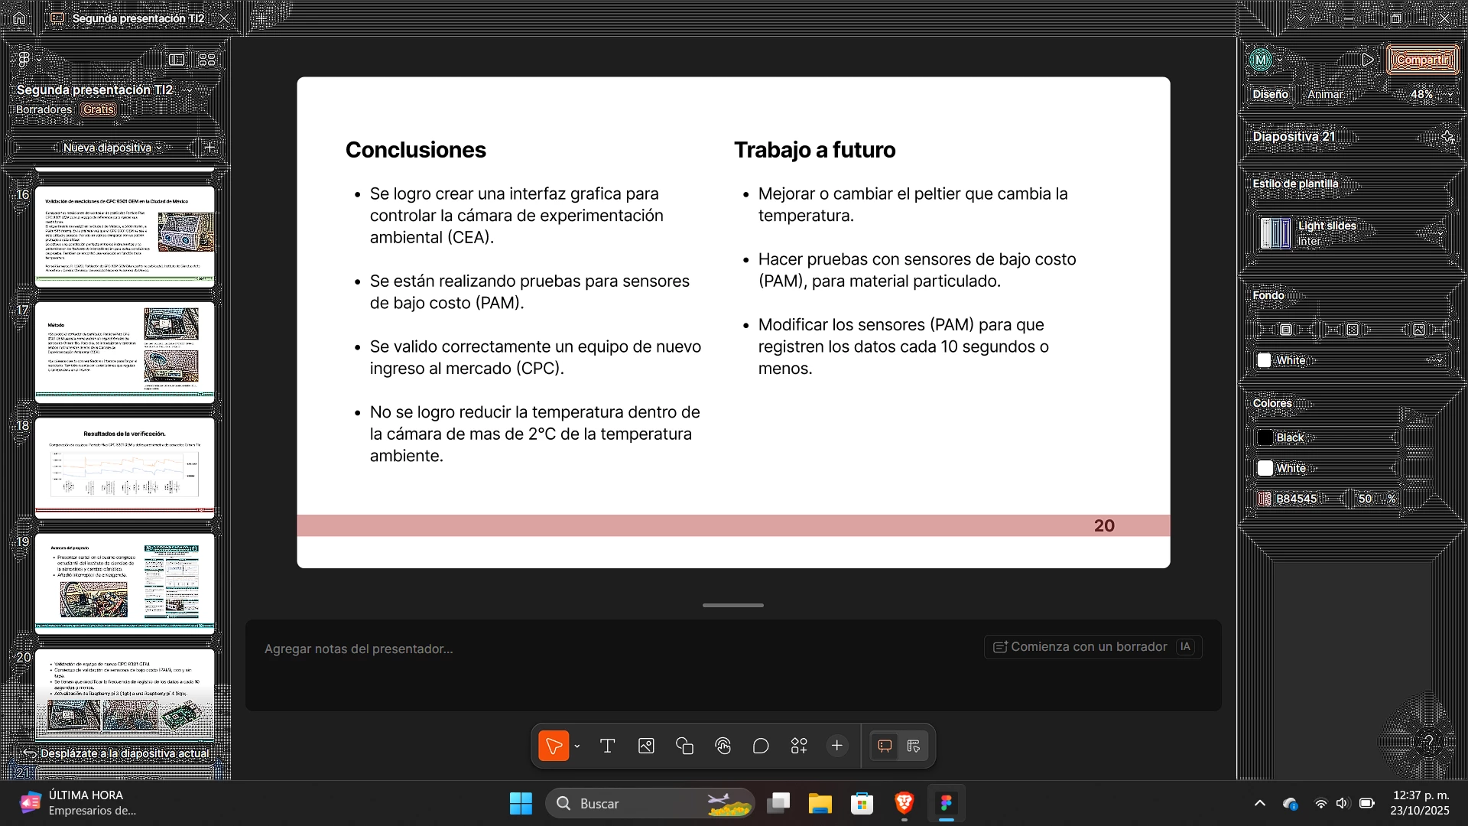
Task: Click the Black color swatch
Action: click(x=1265, y=437)
